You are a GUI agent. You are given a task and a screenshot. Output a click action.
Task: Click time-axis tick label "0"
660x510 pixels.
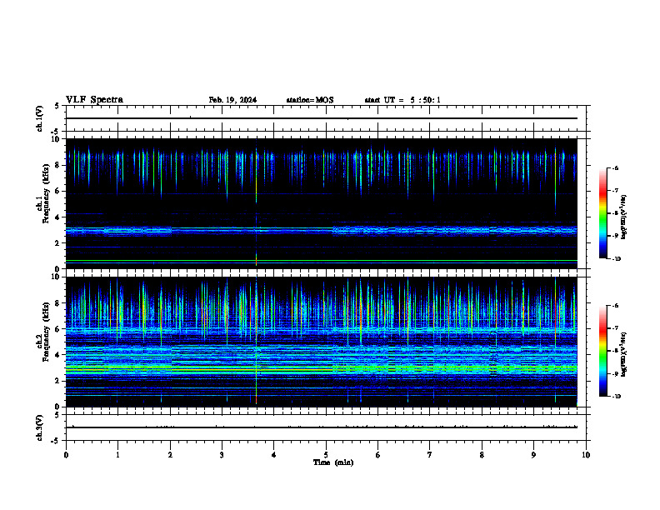point(66,455)
